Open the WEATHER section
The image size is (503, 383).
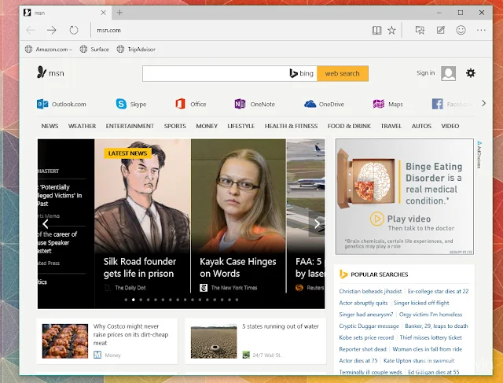[x=82, y=126]
